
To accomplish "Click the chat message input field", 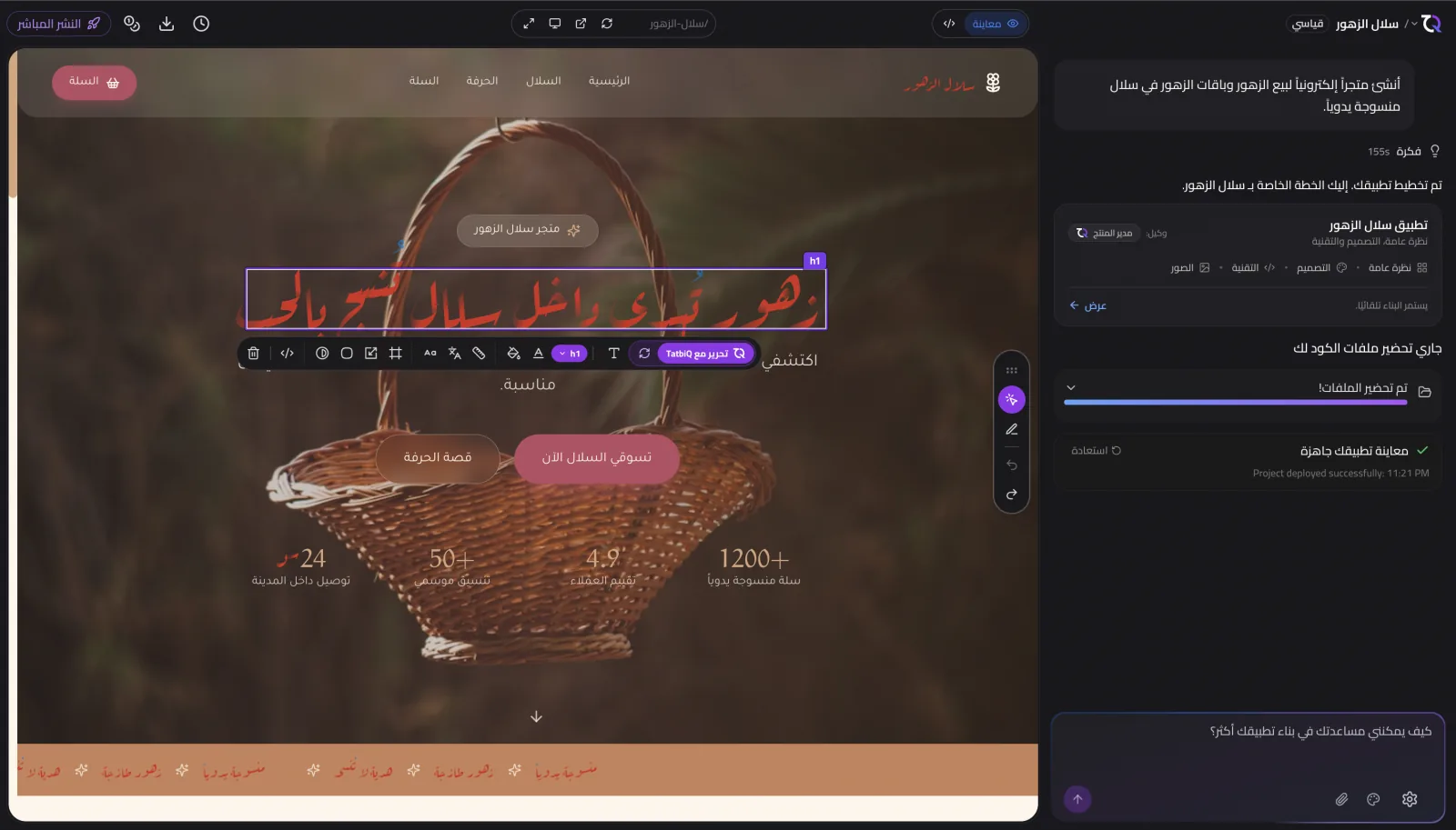I will [x=1248, y=745].
